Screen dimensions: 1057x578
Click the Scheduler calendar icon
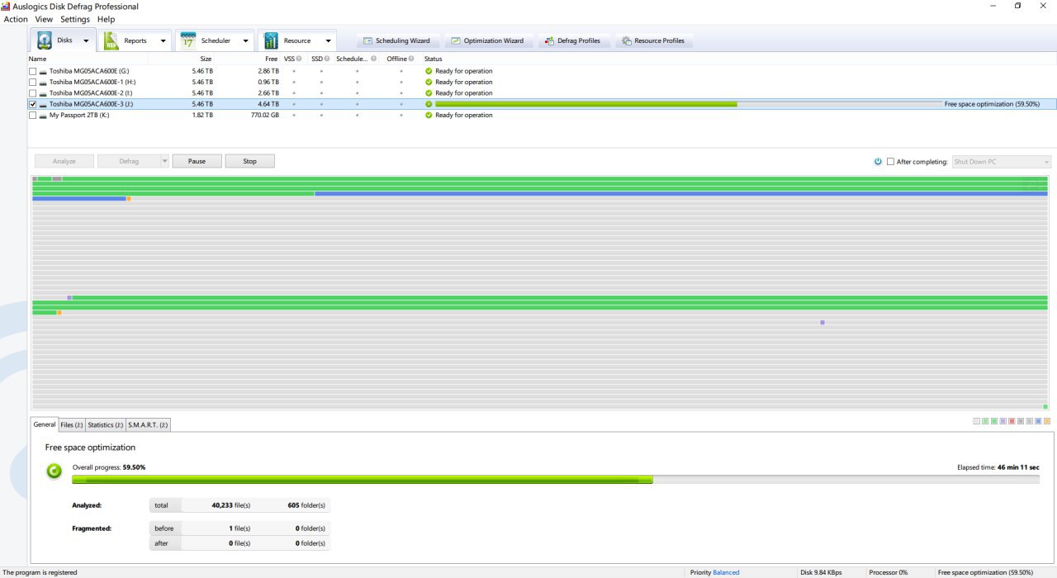[188, 40]
